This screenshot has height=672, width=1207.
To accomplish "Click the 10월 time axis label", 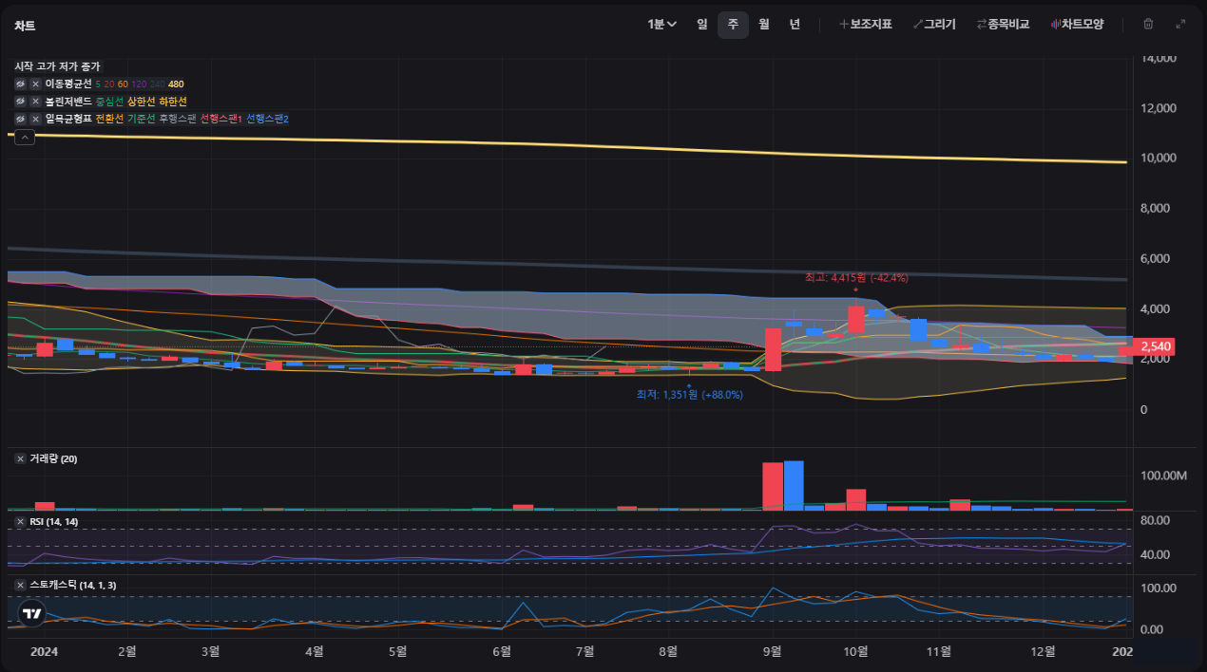I will click(855, 651).
